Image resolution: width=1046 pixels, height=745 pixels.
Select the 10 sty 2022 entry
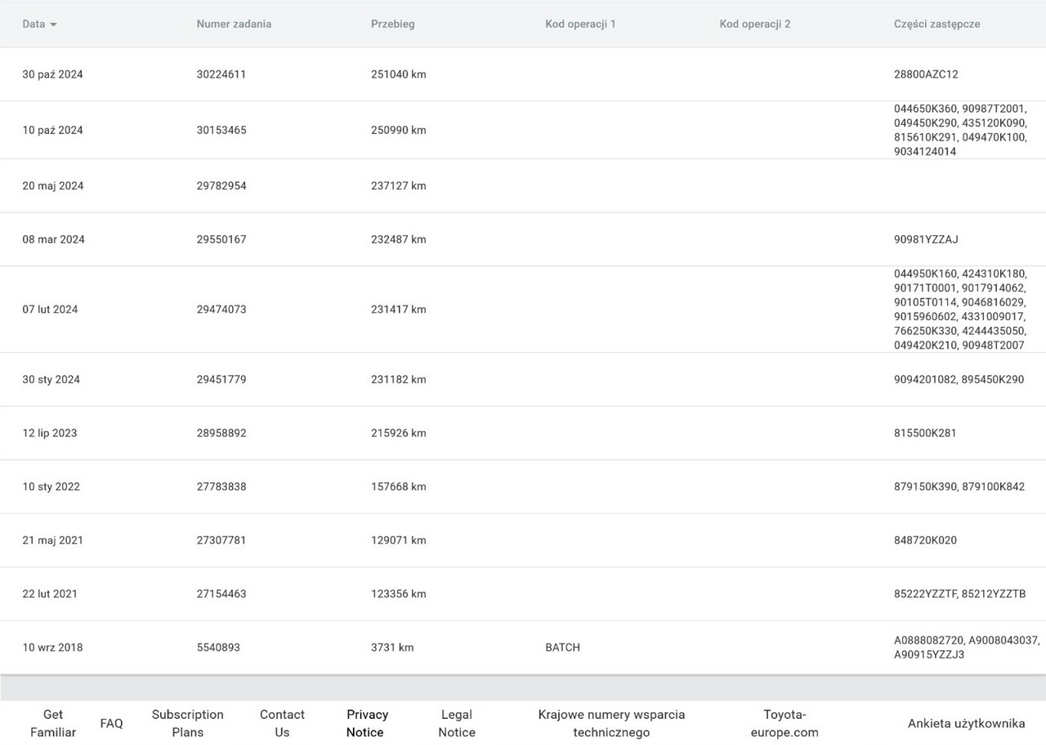click(x=51, y=487)
